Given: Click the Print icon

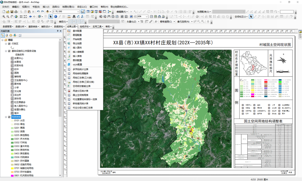Looking at the screenshot, I should click(x=16, y=12).
